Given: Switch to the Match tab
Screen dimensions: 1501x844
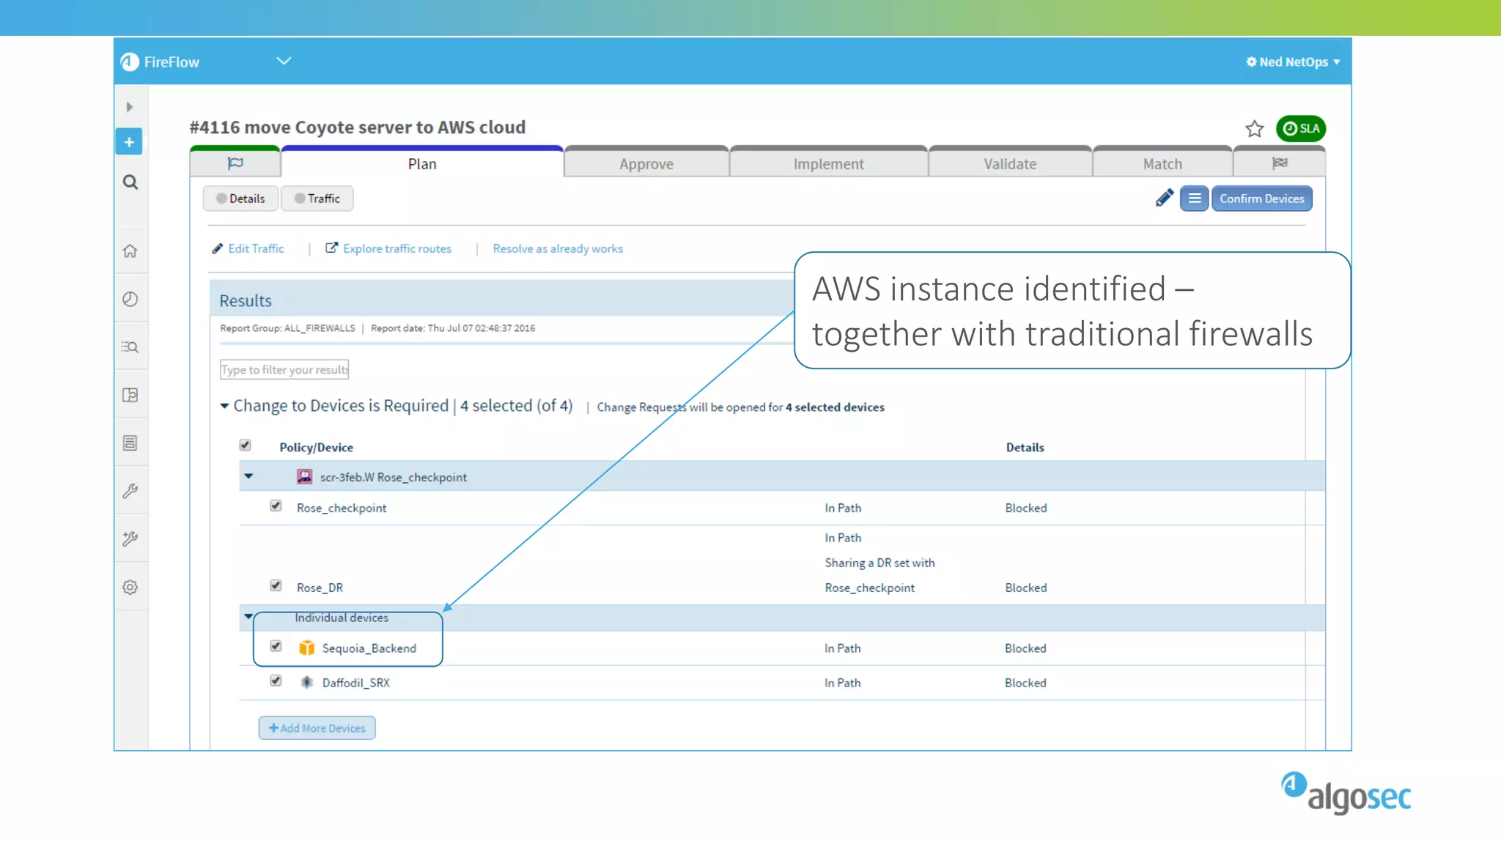Looking at the screenshot, I should click(x=1162, y=163).
